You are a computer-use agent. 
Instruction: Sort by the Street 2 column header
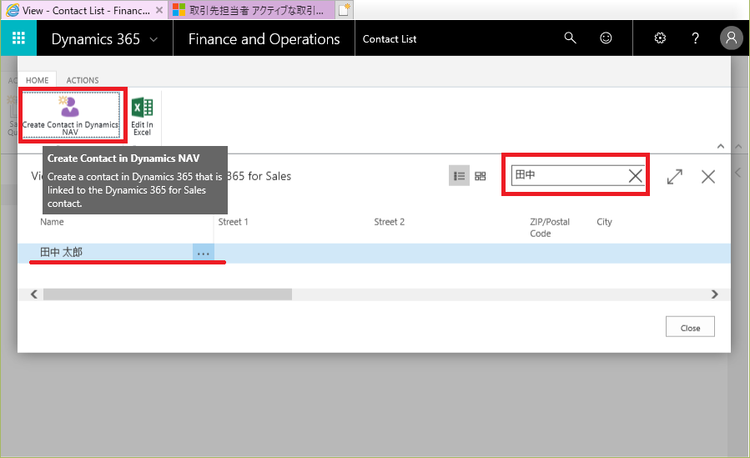click(x=389, y=222)
